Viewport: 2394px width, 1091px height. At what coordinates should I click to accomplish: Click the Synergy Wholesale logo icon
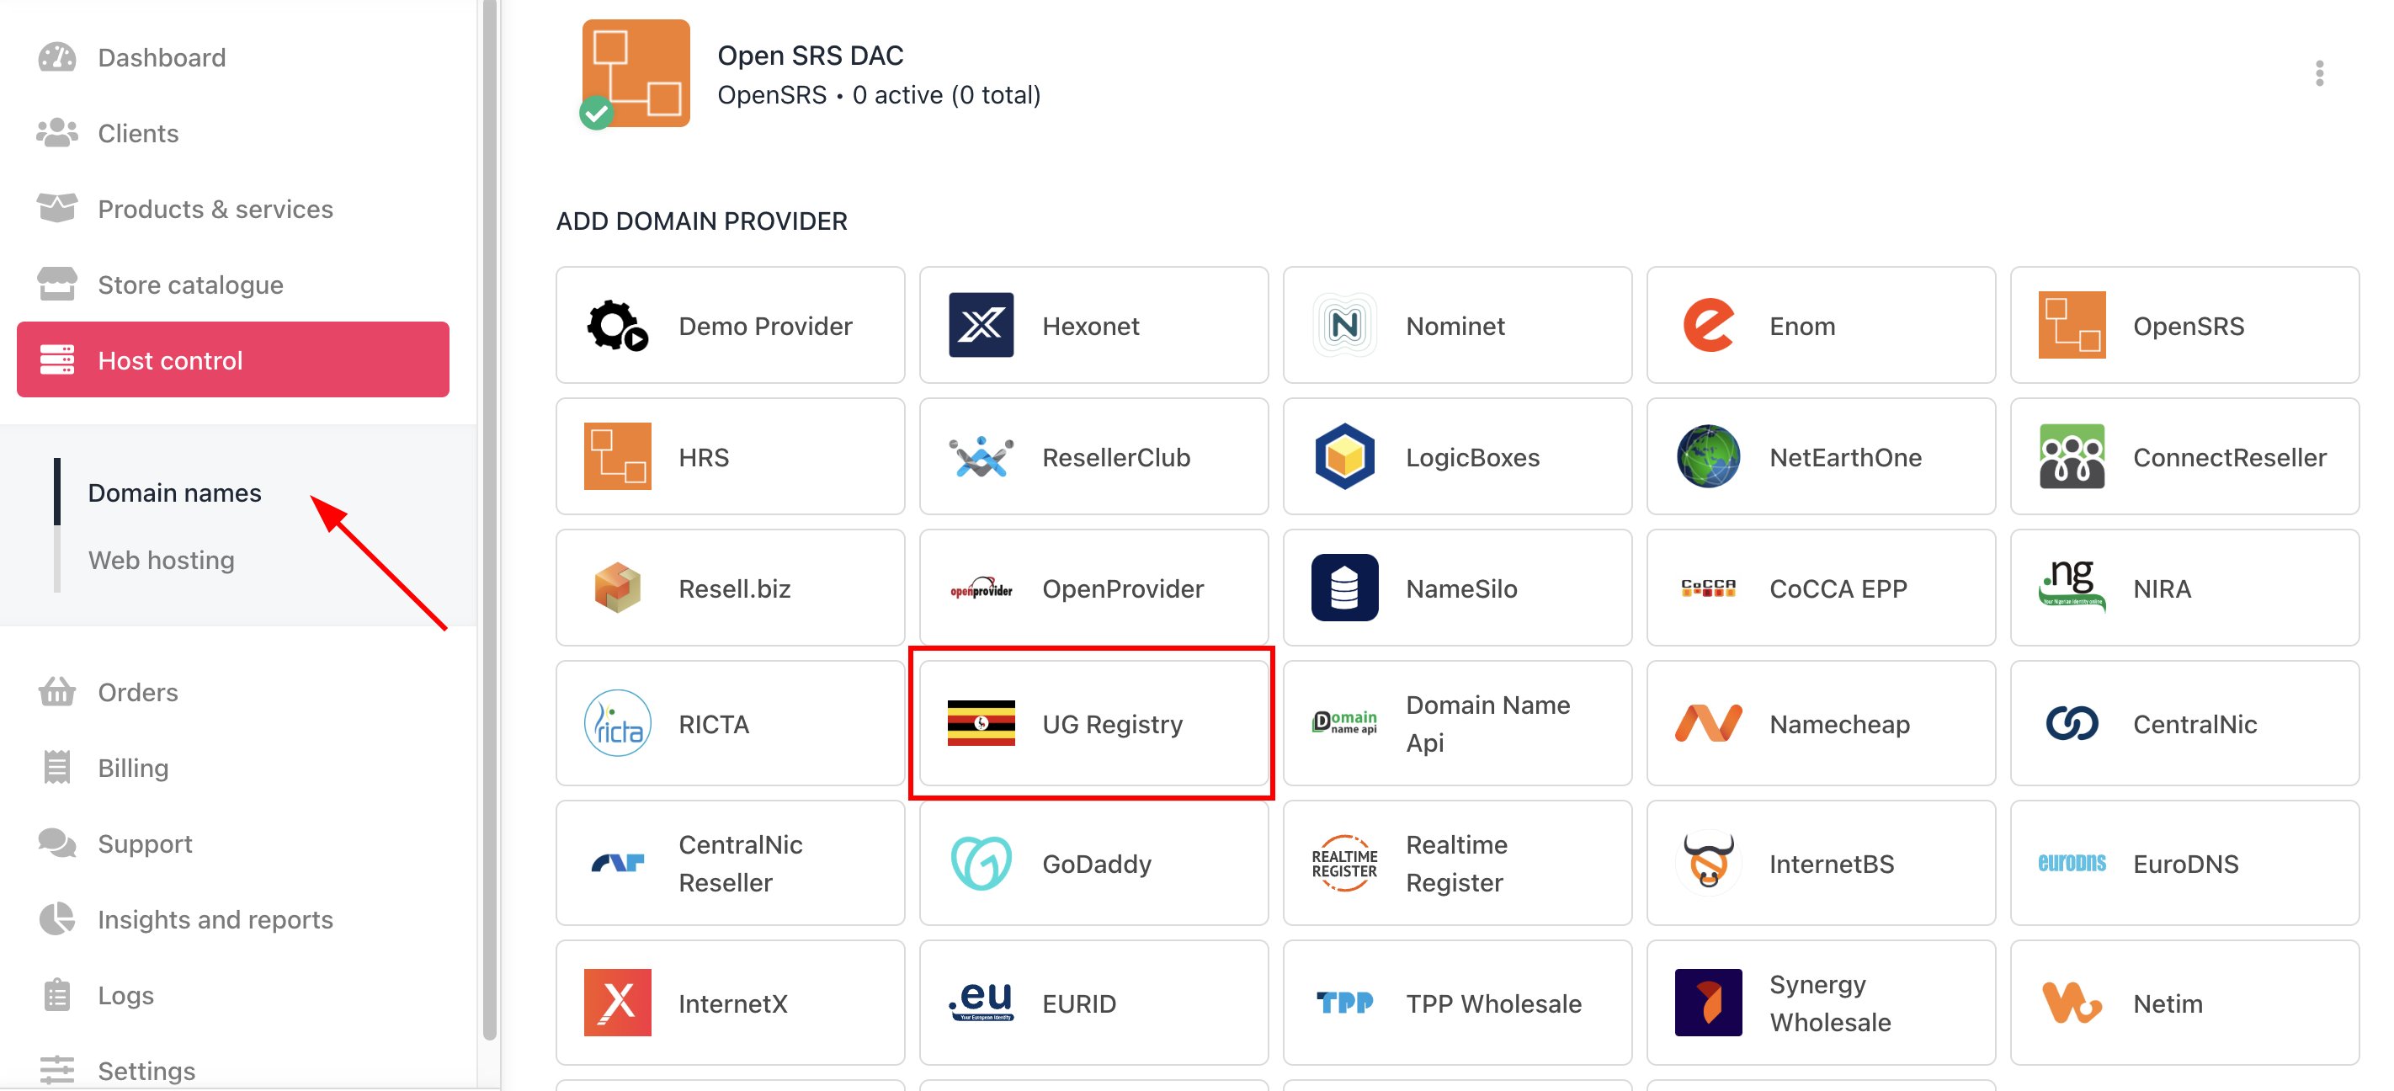tap(1708, 1003)
